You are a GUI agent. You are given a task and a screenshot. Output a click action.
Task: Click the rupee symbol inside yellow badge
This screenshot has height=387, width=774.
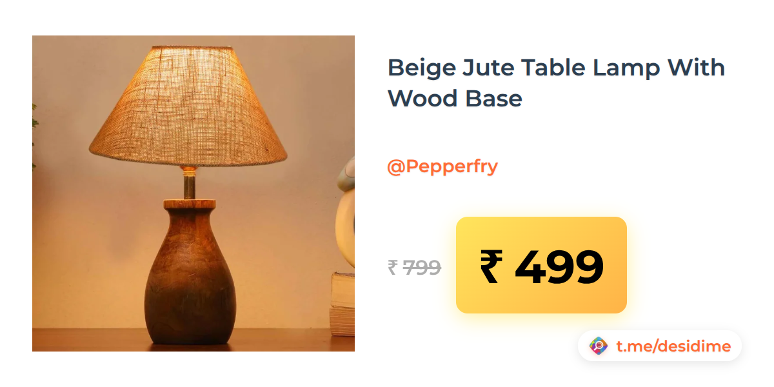click(x=490, y=266)
